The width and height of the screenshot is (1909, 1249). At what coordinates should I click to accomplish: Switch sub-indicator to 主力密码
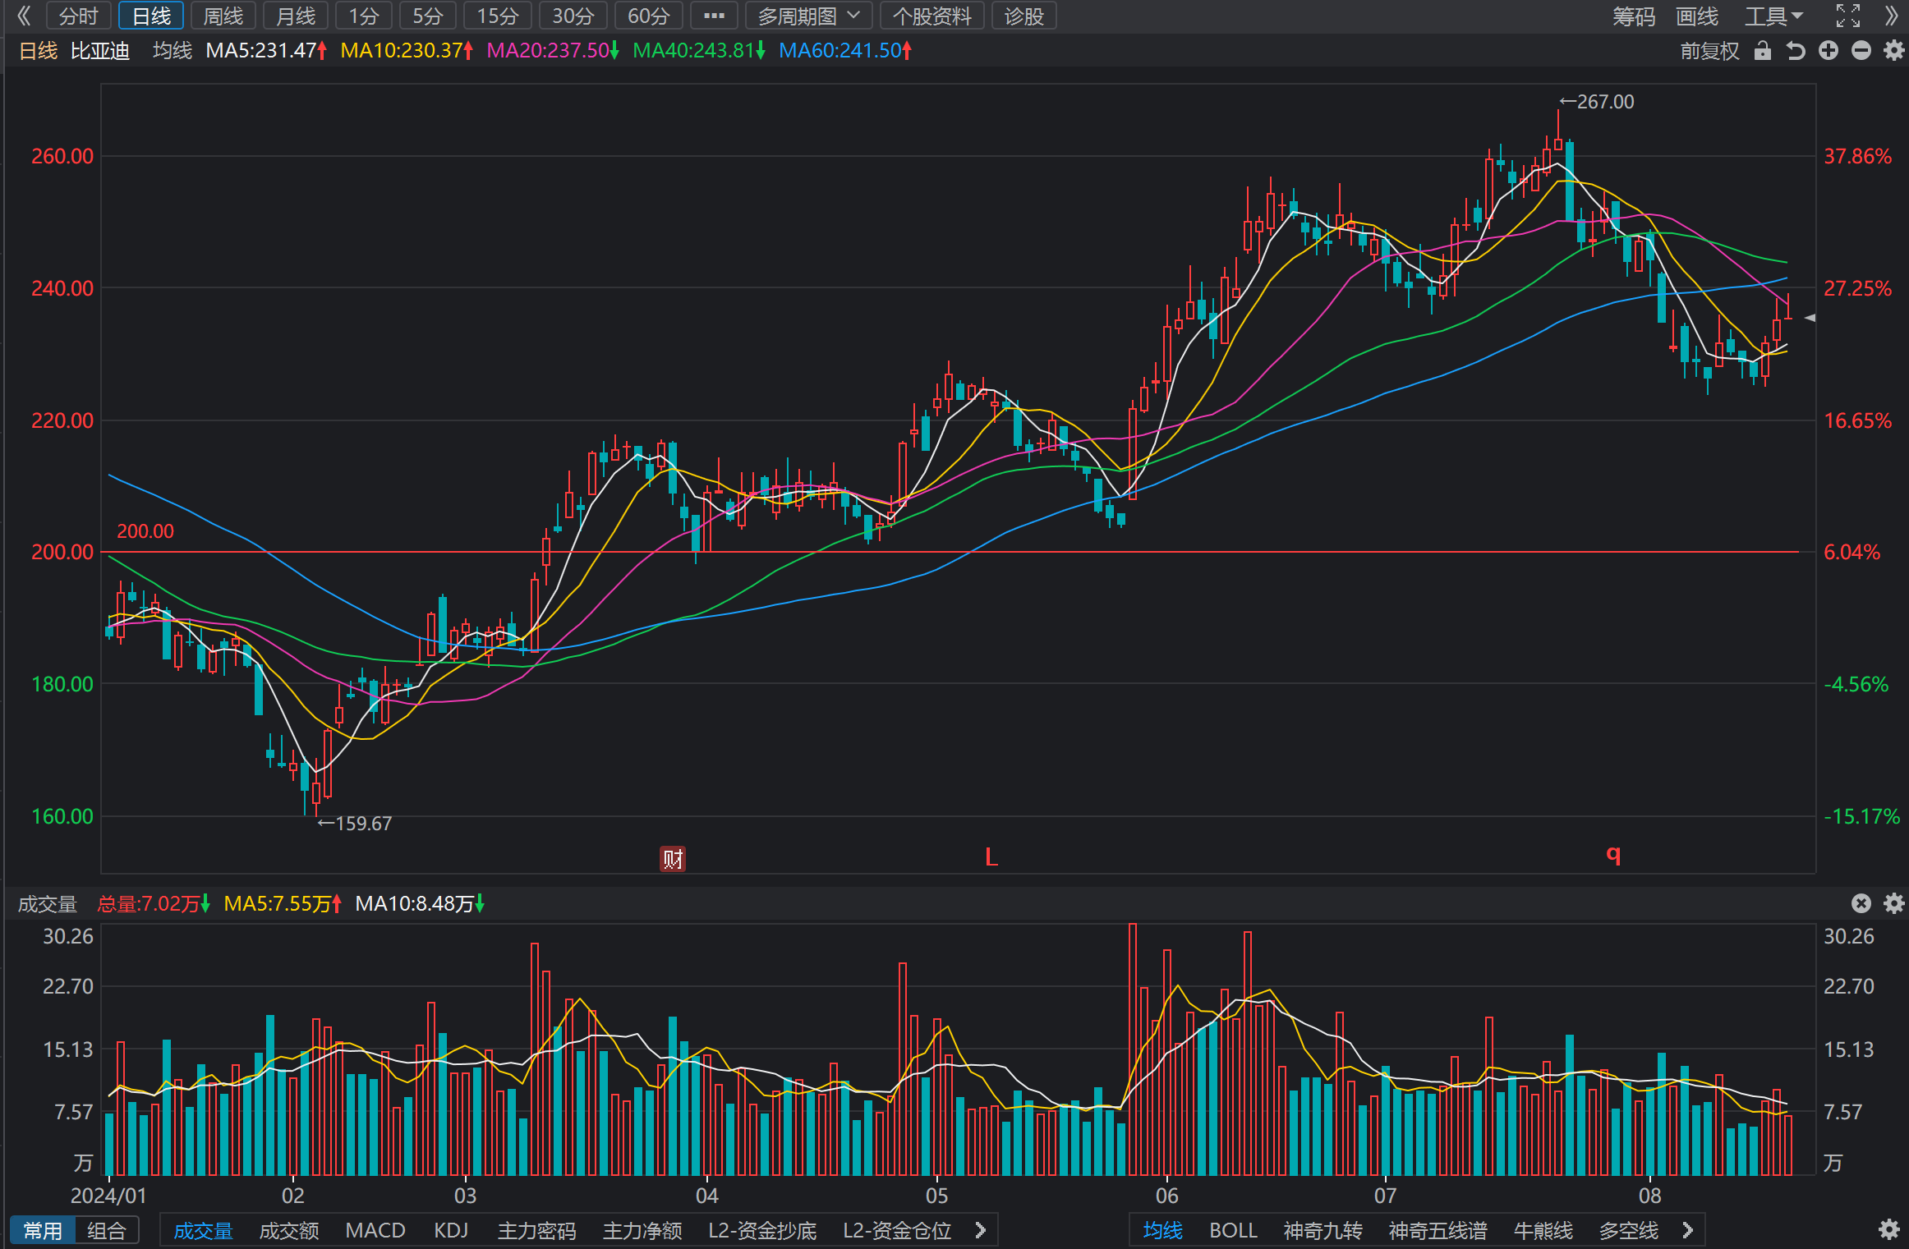click(537, 1230)
